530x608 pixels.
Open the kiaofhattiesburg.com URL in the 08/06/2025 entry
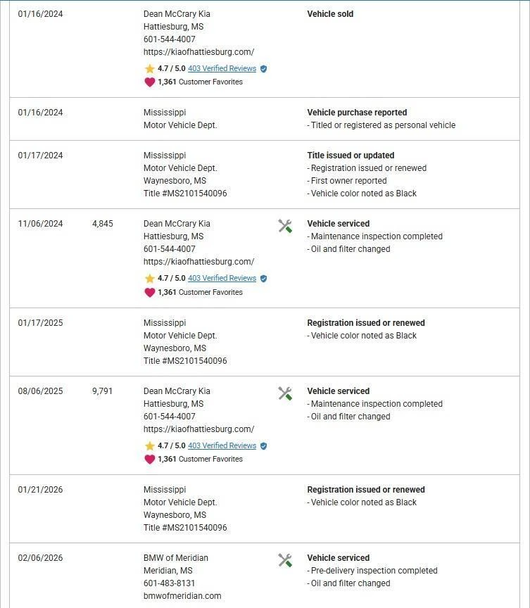[198, 429]
